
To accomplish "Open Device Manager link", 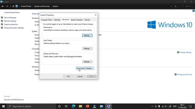I will point(10,18).
